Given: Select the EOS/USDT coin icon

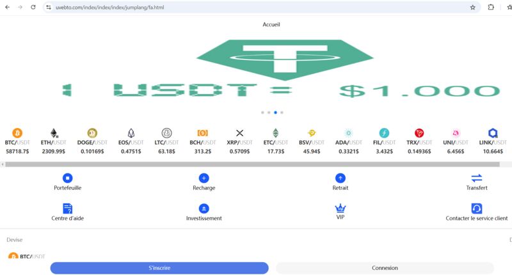Looking at the screenshot, I should 131,133.
